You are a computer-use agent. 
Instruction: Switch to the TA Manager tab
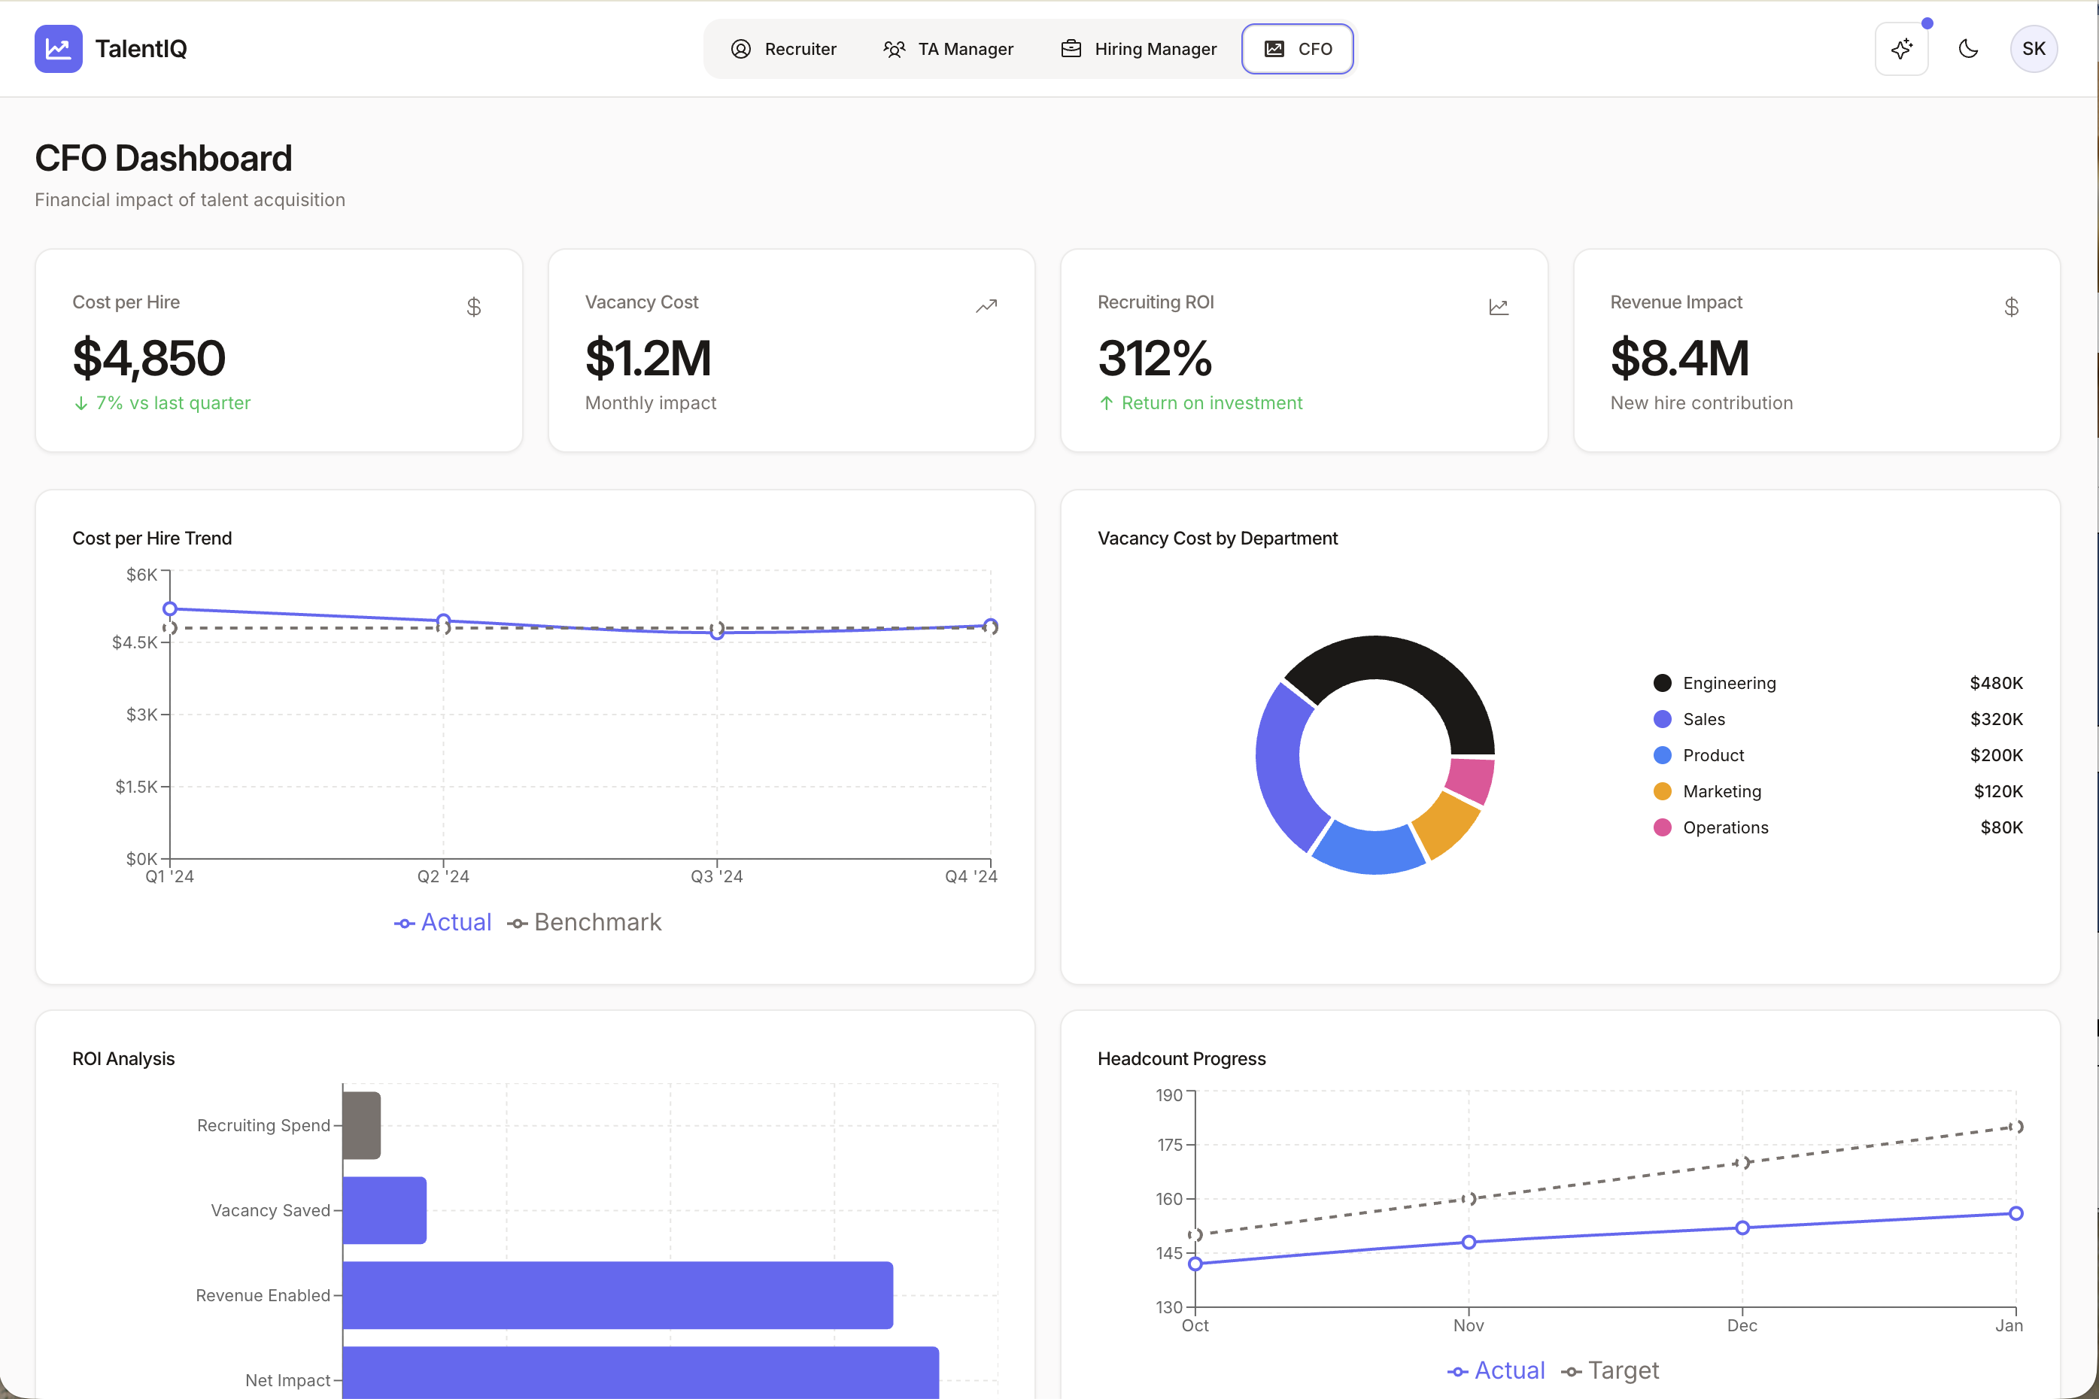click(x=948, y=49)
